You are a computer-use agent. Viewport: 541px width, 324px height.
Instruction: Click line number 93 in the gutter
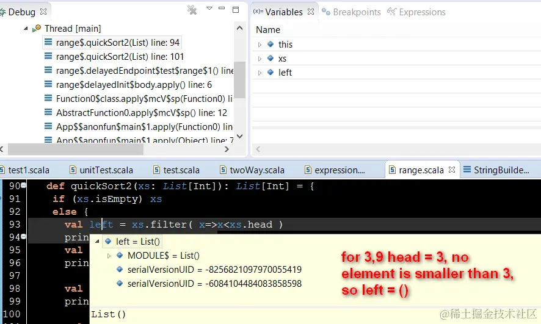(15, 225)
